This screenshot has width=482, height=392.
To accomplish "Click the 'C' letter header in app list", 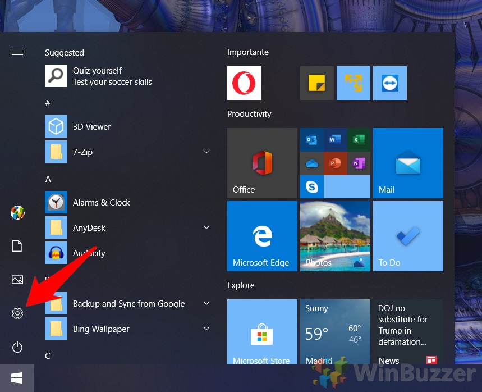I will click(48, 356).
